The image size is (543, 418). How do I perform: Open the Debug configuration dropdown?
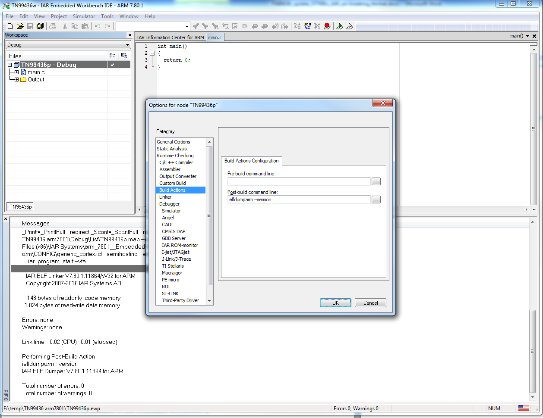pos(127,45)
